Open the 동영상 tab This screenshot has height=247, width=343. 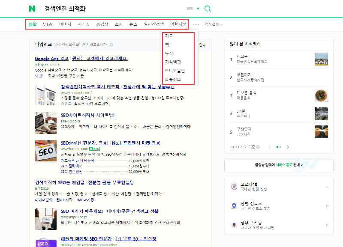pos(102,24)
